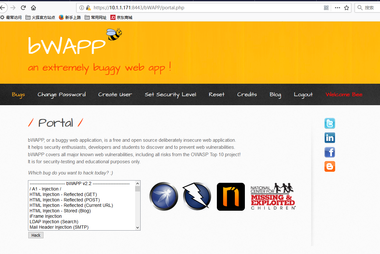Open the browser home page icon

pyautogui.click(x=33, y=8)
